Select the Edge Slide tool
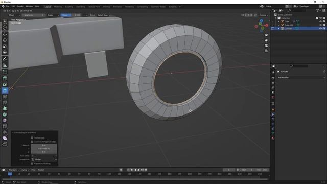This screenshot has height=184, width=327. (5, 126)
